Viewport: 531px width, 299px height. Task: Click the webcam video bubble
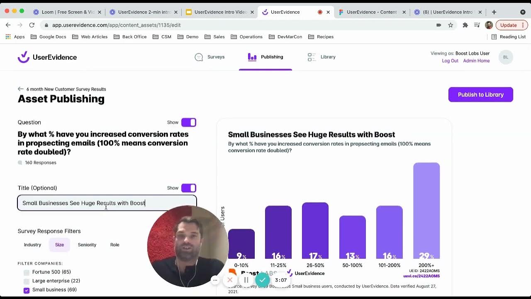point(188,246)
